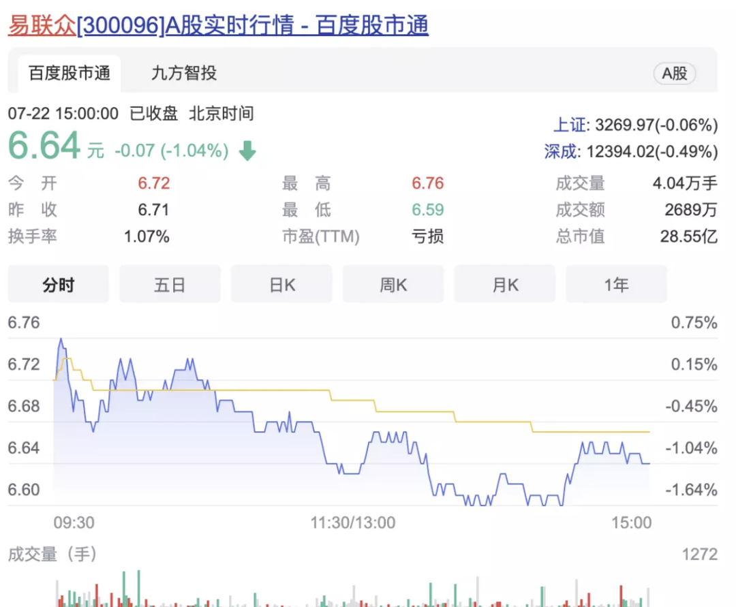The height and width of the screenshot is (607, 736).
Task: Click the 市盈(TTM) 亏损 indicator
Action: (x=427, y=236)
